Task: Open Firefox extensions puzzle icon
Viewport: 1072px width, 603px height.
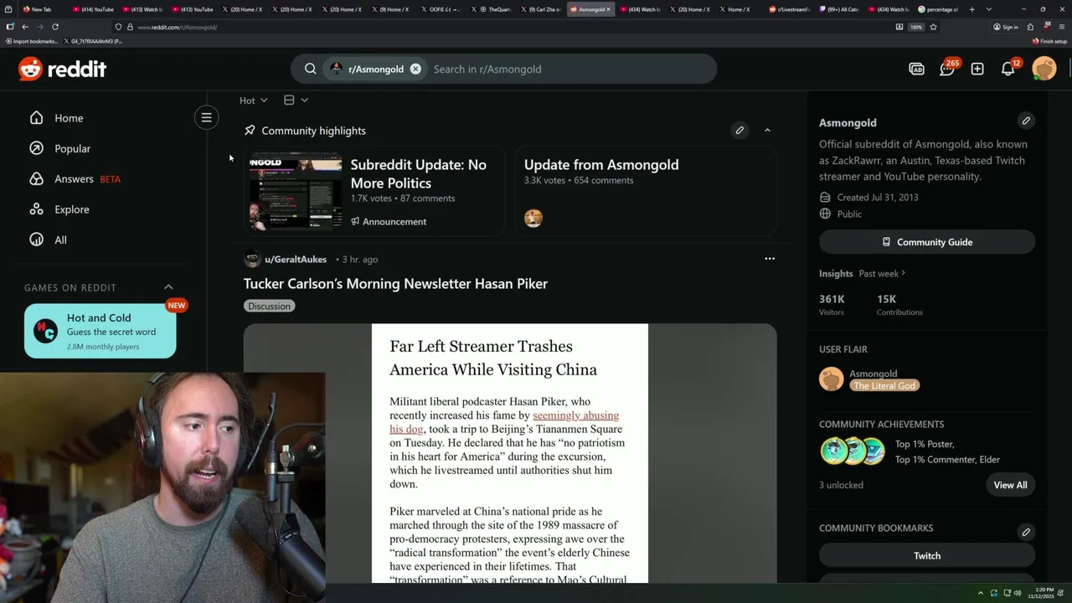Action: 1030,27
